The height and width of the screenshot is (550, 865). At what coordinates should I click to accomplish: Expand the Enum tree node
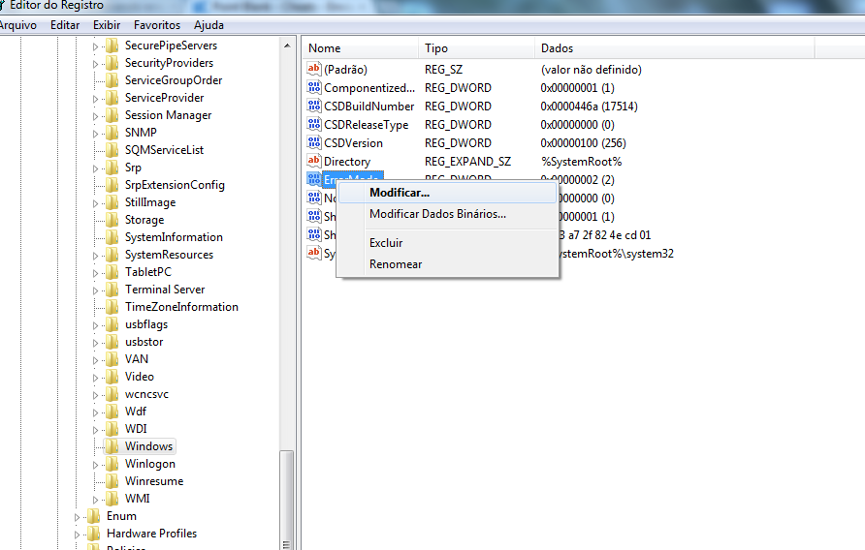click(78, 517)
